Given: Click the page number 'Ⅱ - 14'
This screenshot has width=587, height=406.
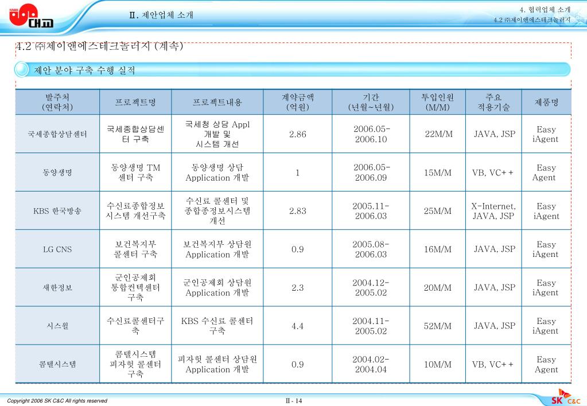Looking at the screenshot, I should coord(294,401).
